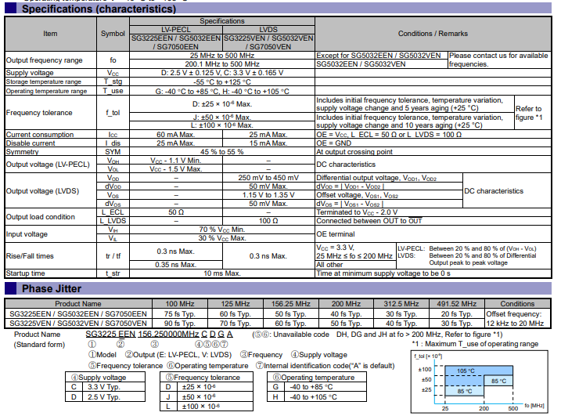
Task: Click 'SG3225VEN / SG5032VEN / SG7050VEN' in the Phase Jitter table
Action: (x=78, y=323)
